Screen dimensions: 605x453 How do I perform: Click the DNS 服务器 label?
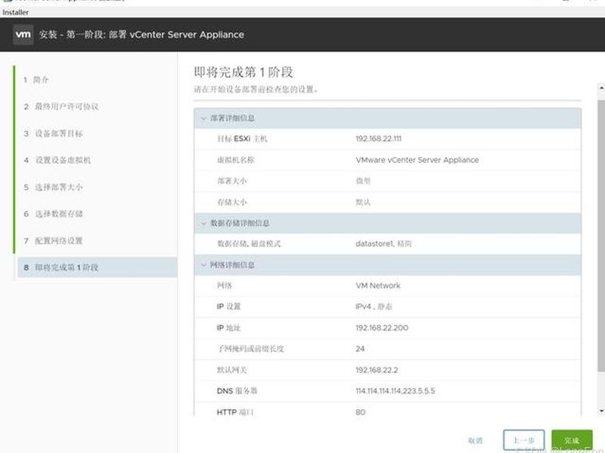pyautogui.click(x=237, y=391)
